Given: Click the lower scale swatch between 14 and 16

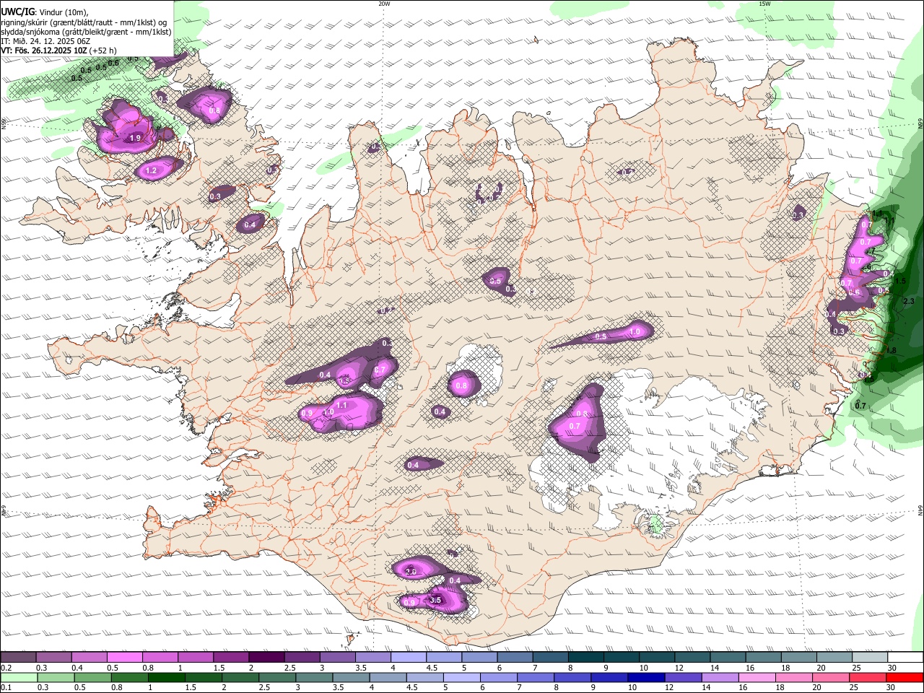Looking at the screenshot, I should [x=719, y=678].
